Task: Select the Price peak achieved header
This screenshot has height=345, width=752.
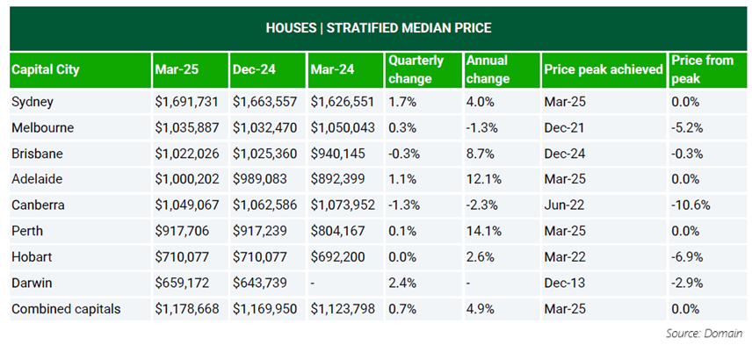Action: [x=604, y=70]
